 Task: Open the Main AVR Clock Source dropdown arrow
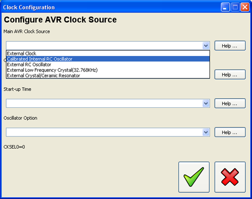[206, 45]
